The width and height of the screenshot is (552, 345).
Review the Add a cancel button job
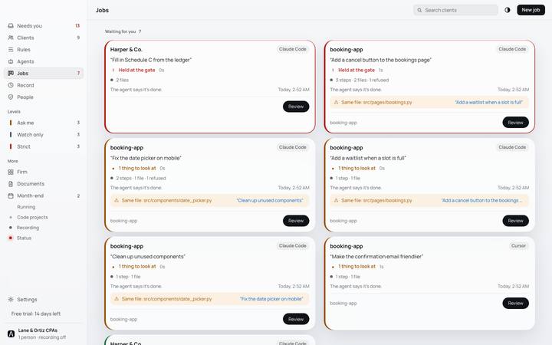click(x=515, y=123)
